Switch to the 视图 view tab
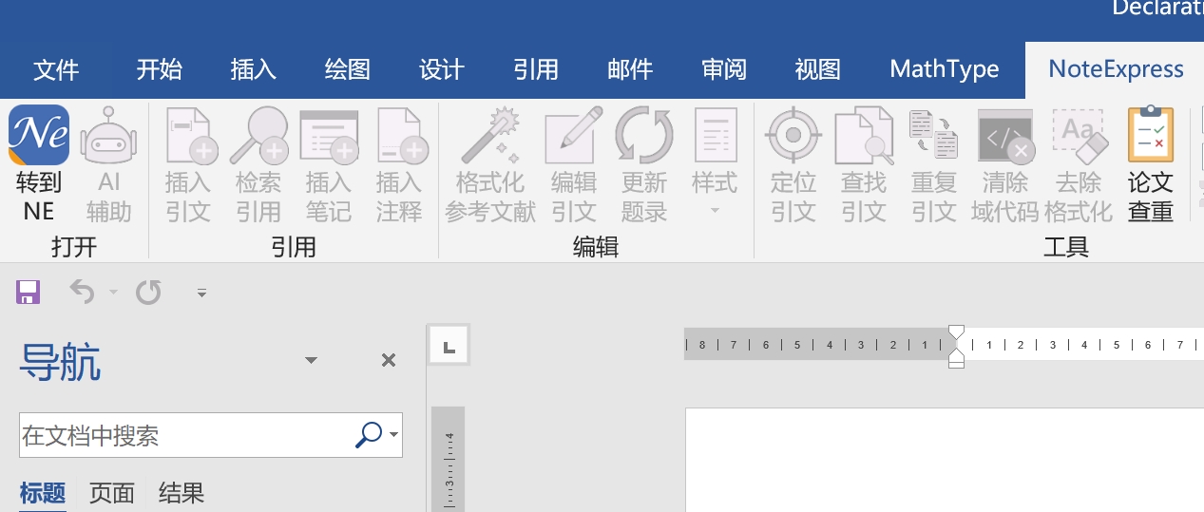The width and height of the screenshot is (1204, 512). pos(817,69)
